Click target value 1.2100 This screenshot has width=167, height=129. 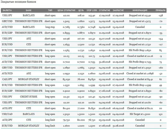coord(81,126)
